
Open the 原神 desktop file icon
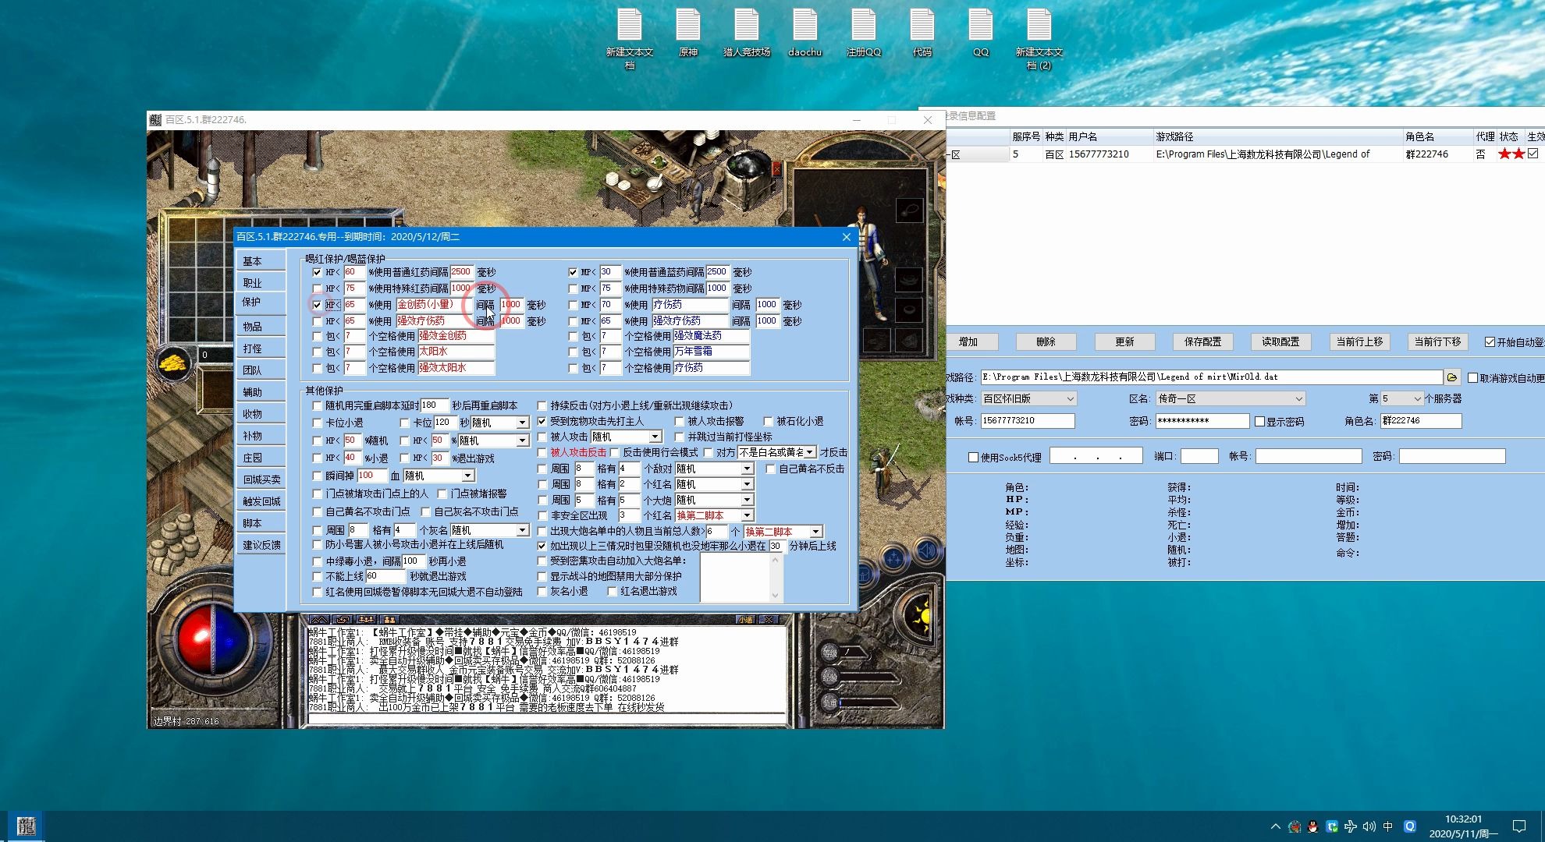(x=687, y=31)
